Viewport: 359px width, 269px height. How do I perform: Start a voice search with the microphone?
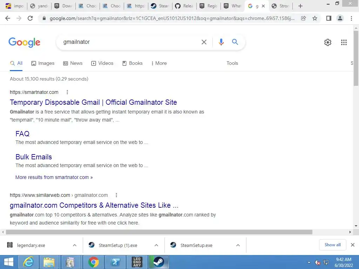click(x=221, y=42)
